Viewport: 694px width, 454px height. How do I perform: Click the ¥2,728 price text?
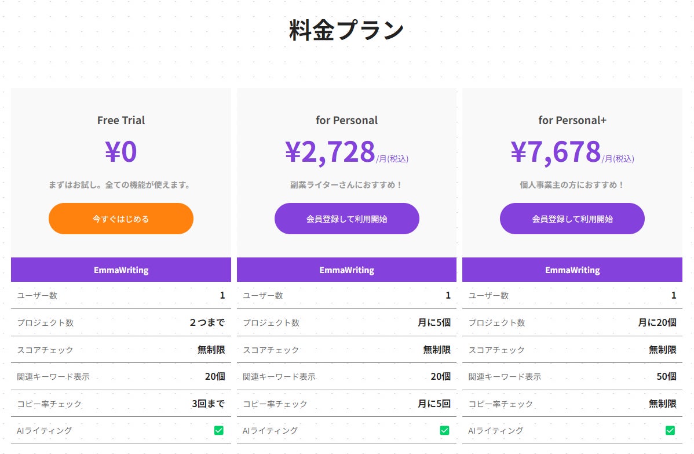(330, 152)
